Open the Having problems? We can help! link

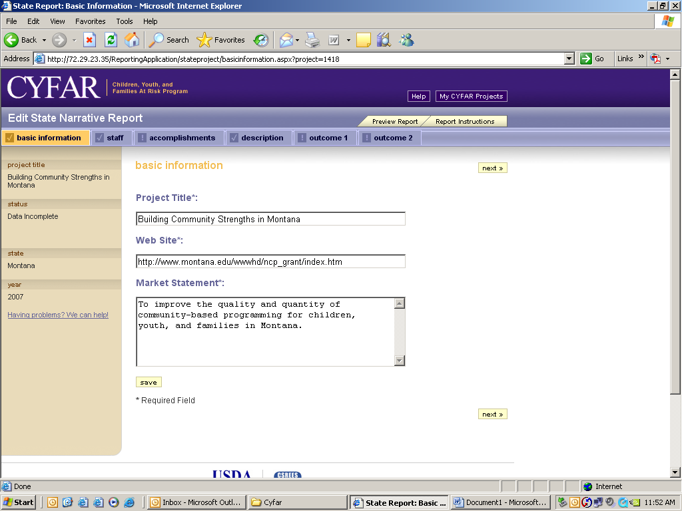[x=58, y=315]
